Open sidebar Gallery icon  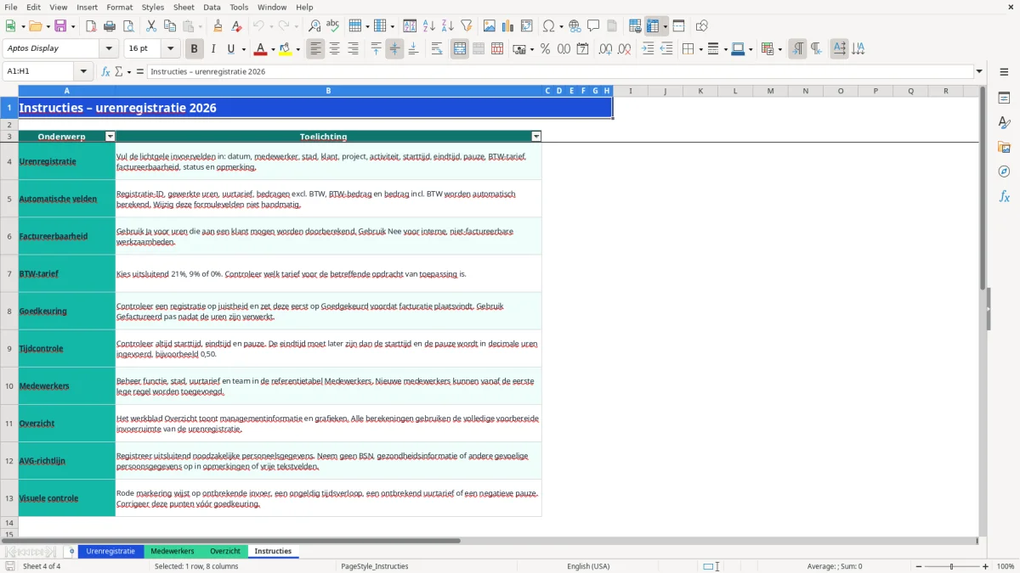pyautogui.click(x=1004, y=147)
